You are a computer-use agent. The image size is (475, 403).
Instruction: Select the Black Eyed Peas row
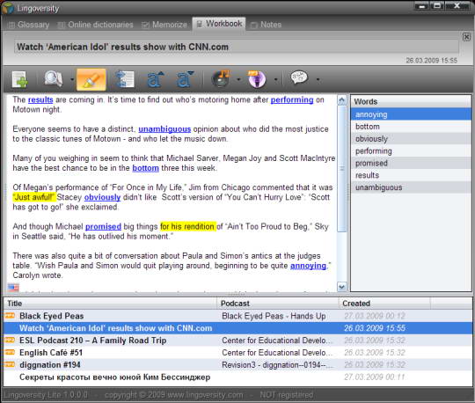(x=237, y=316)
